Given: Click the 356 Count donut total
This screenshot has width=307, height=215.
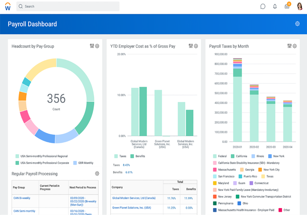Looking at the screenshot, I should tap(56, 101).
